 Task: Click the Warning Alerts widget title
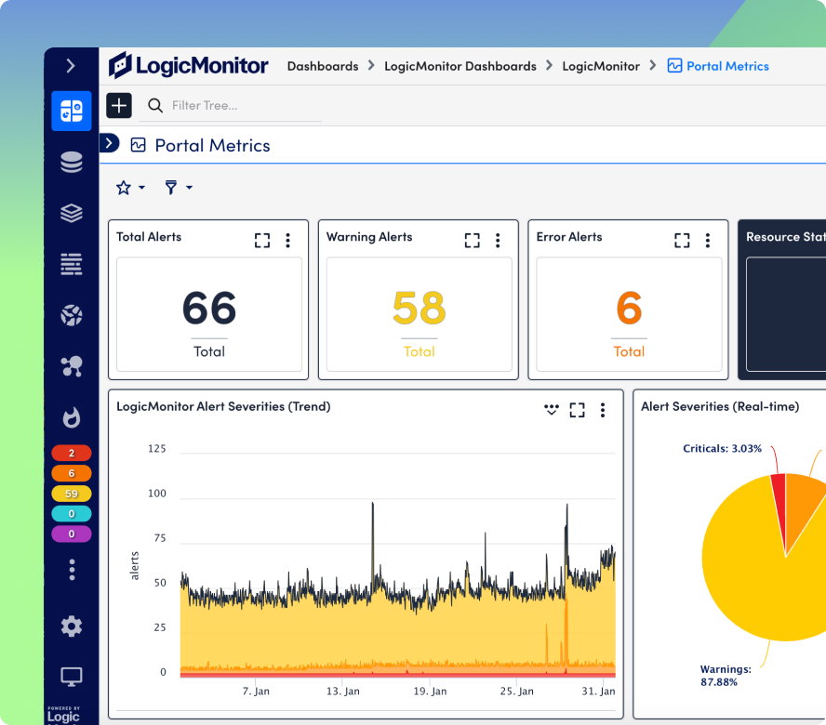coord(369,237)
